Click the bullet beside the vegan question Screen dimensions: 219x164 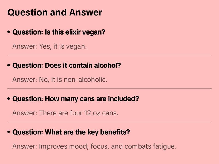tap(9, 32)
